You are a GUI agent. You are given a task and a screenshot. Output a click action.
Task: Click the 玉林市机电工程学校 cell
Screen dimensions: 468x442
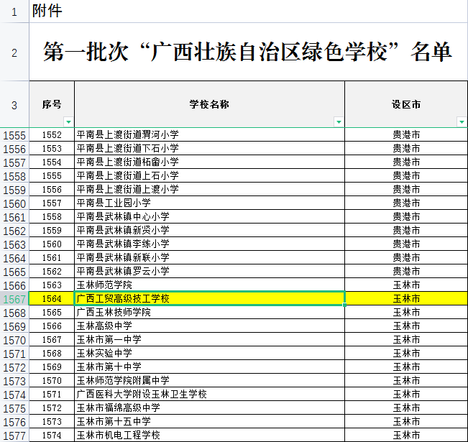(209, 436)
